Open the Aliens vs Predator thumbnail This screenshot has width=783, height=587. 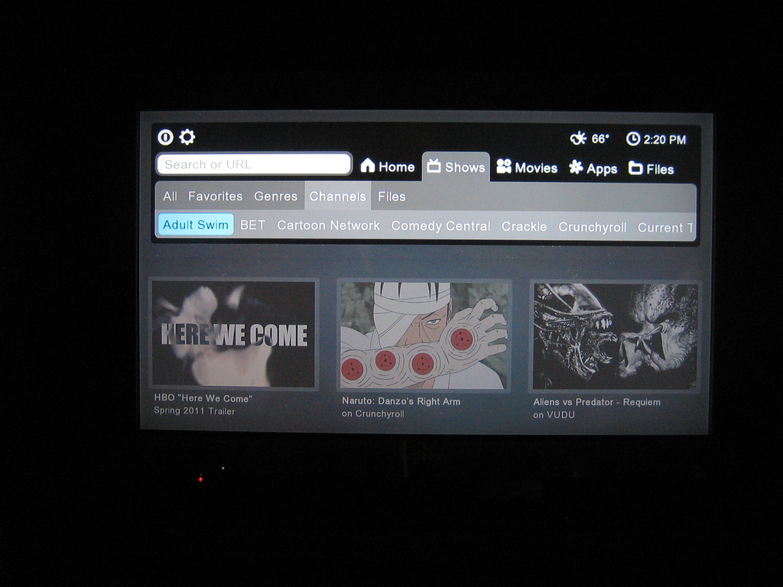615,337
